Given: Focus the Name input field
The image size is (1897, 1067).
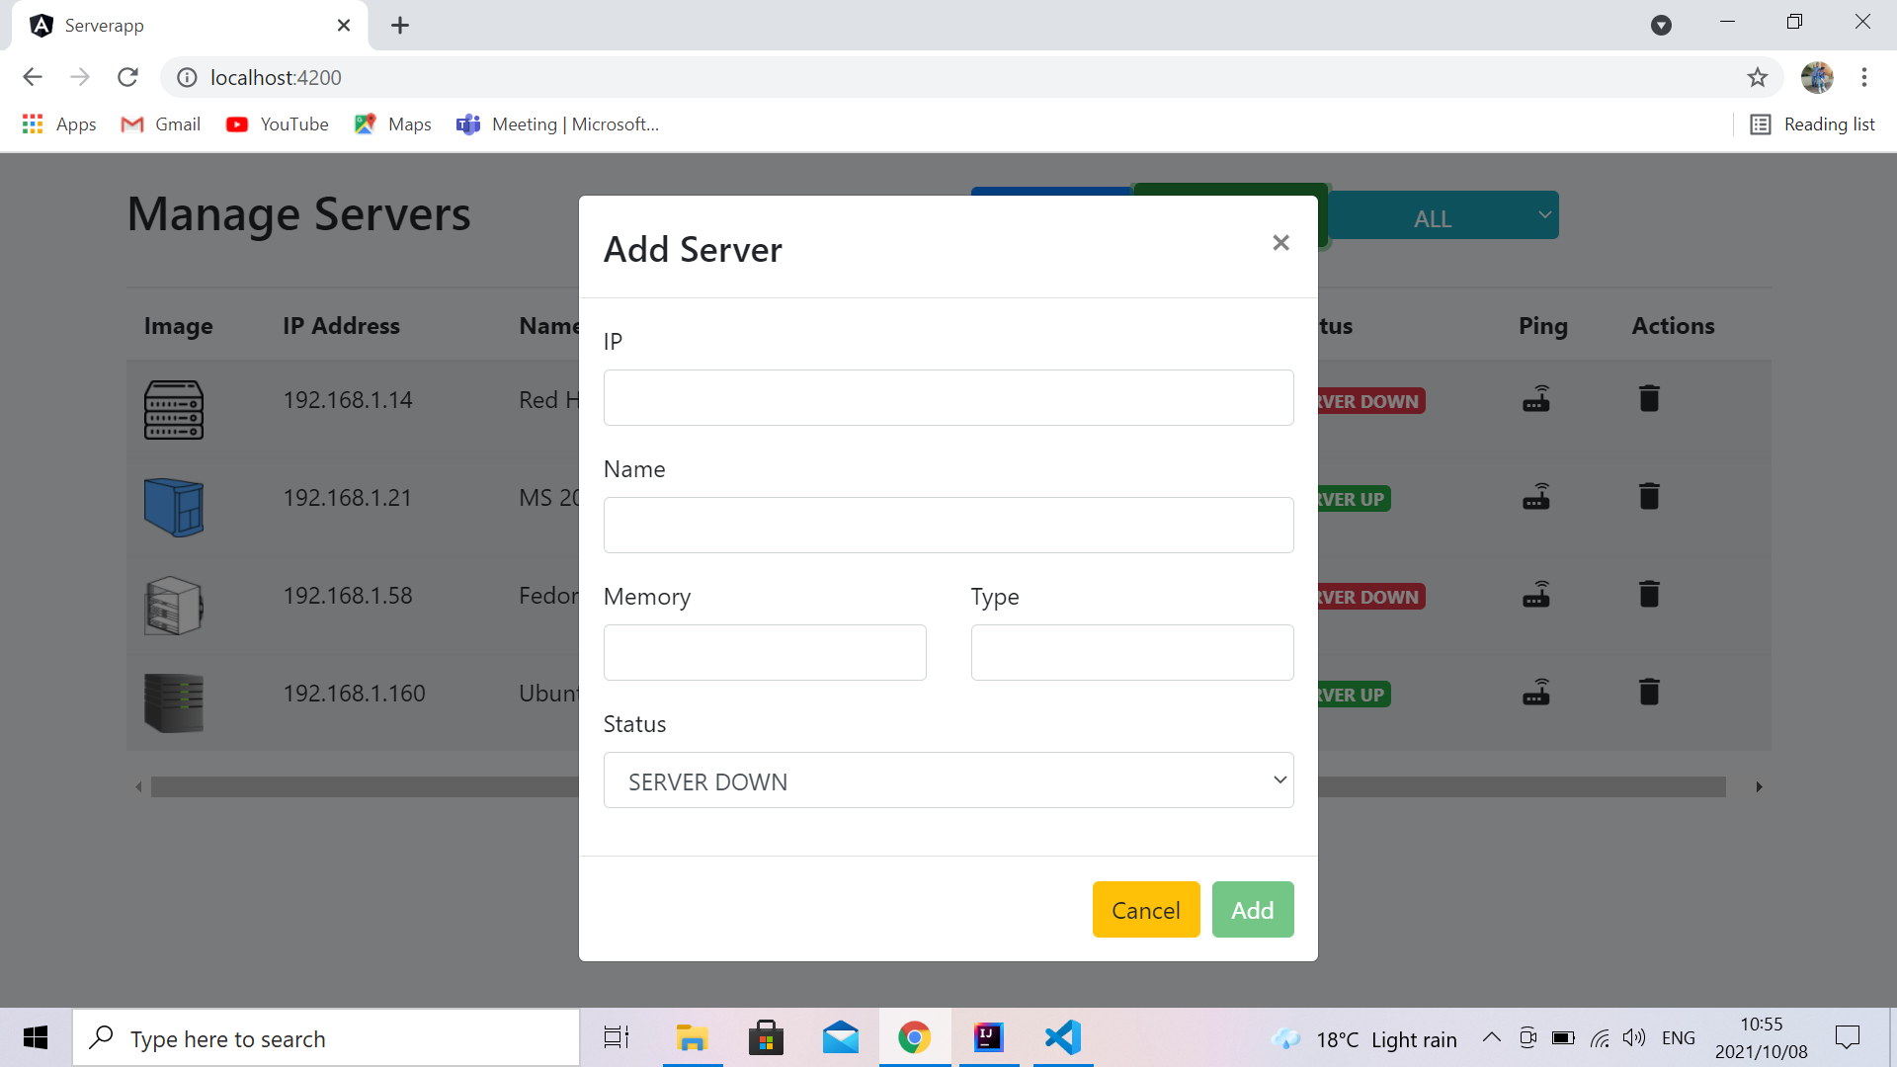Looking at the screenshot, I should 948,525.
